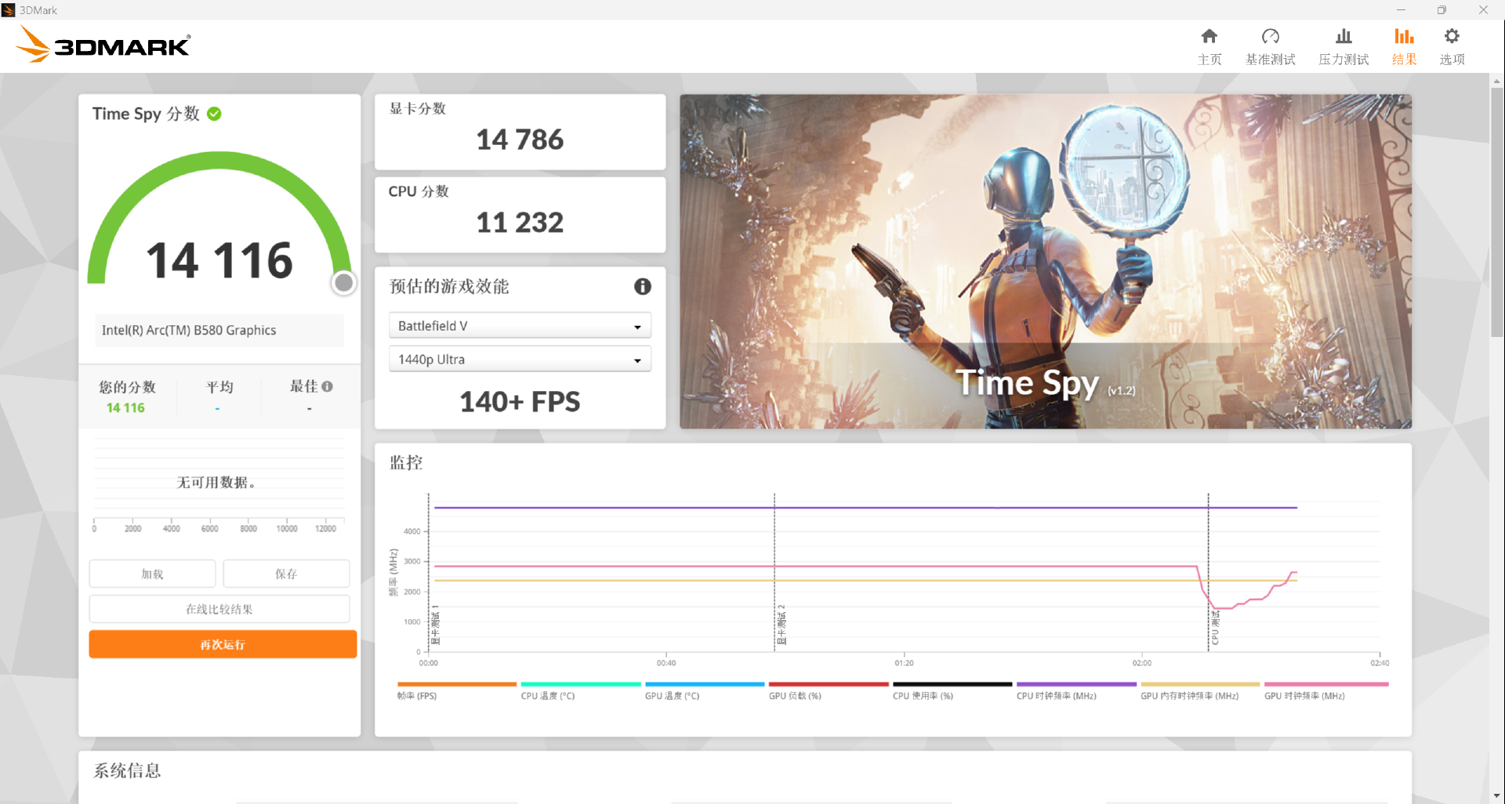Toggle the GPU 负载 (%) legend item
The height and width of the screenshot is (804, 1505).
click(828, 691)
